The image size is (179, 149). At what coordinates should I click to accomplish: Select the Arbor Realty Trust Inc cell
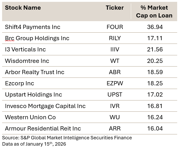[35, 72]
